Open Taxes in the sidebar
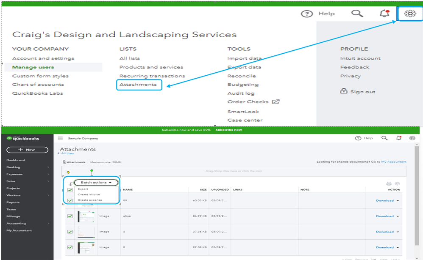The width and height of the screenshot is (423, 260). pyautogui.click(x=11, y=209)
